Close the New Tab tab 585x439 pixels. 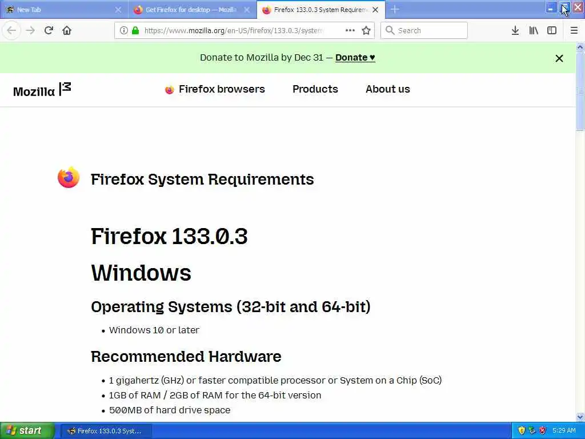pos(118,10)
